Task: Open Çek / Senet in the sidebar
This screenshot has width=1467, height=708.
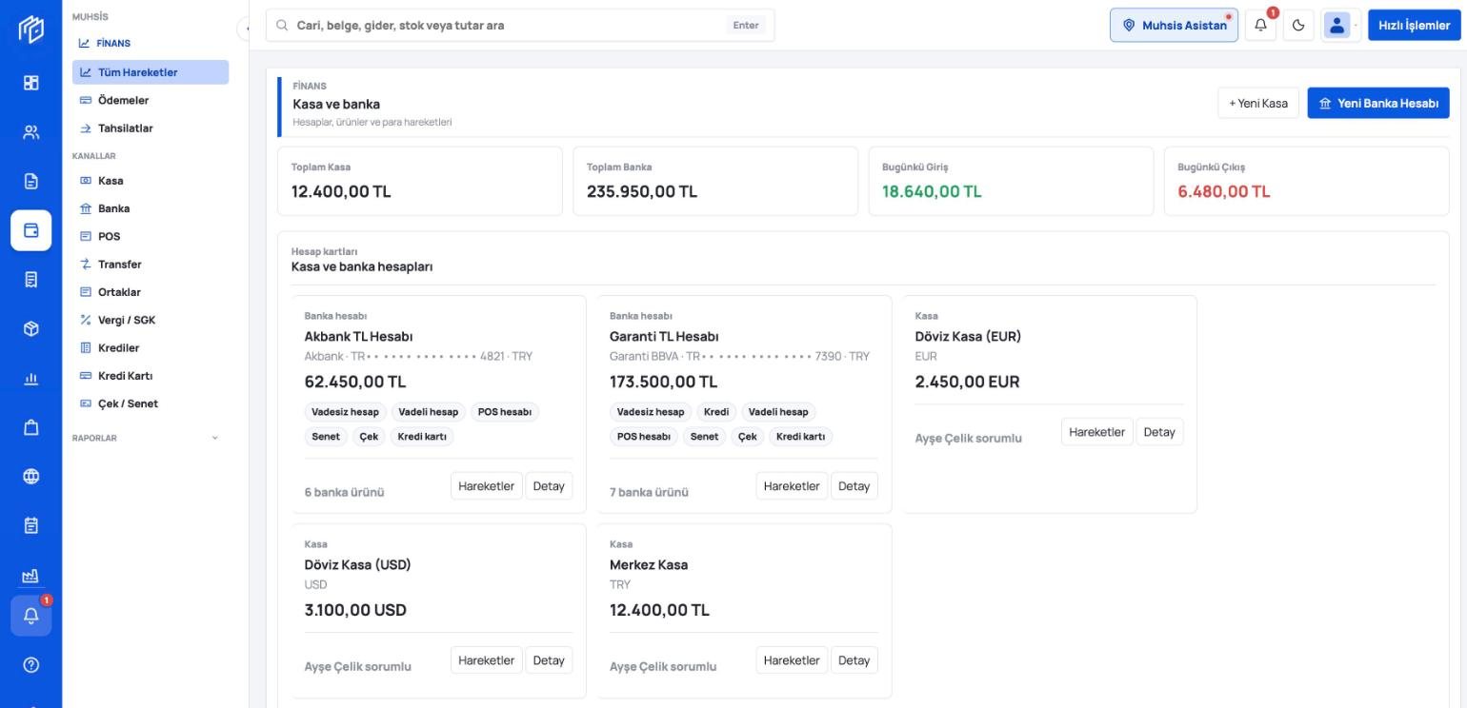Action: [x=151, y=403]
